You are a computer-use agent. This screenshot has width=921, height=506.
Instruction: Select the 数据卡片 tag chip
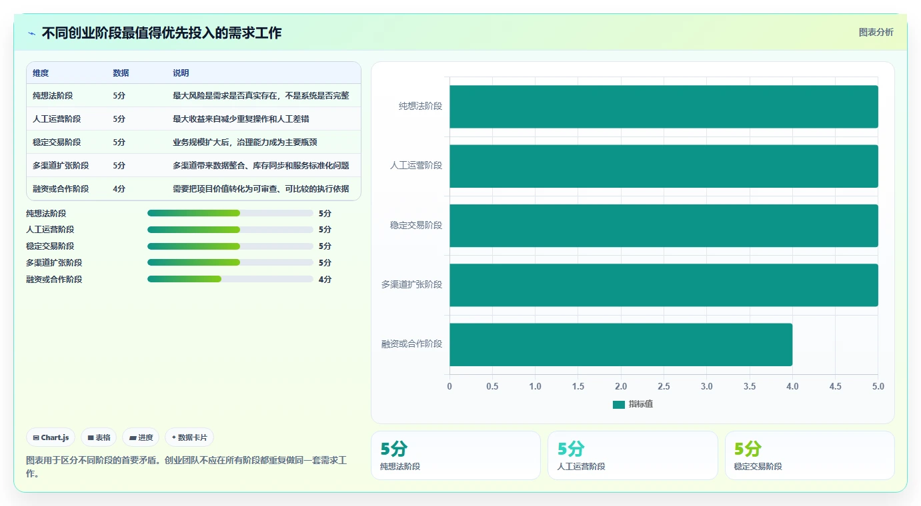tap(189, 437)
